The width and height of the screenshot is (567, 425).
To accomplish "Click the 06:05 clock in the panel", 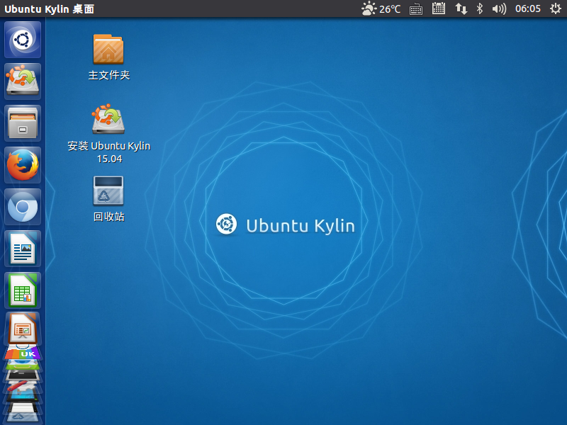I will click(x=527, y=8).
